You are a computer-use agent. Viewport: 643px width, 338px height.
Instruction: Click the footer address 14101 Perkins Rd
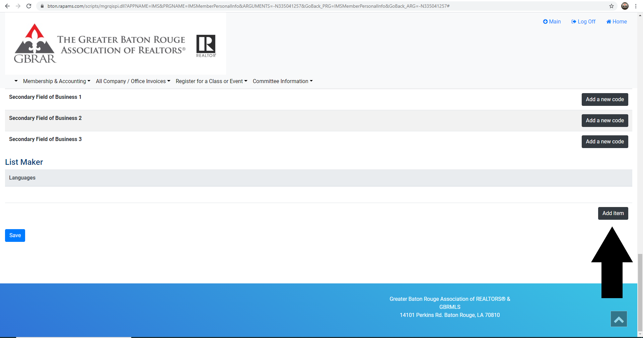(x=450, y=315)
